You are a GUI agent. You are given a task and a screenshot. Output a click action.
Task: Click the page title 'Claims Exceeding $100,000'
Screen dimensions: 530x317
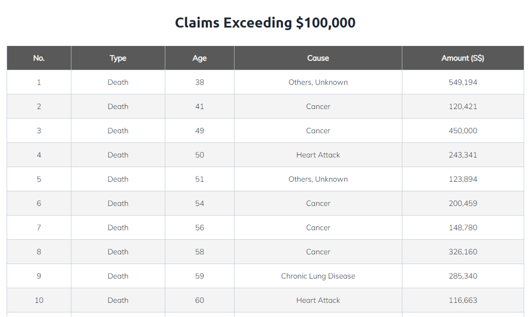265,23
